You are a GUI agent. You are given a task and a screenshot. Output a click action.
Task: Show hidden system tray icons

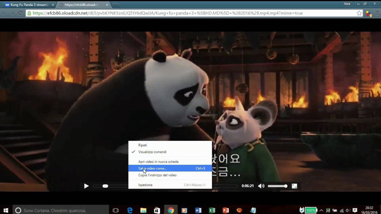(x=321, y=210)
